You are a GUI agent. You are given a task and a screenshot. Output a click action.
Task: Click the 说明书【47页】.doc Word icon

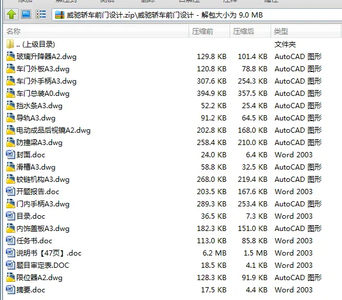11,253
